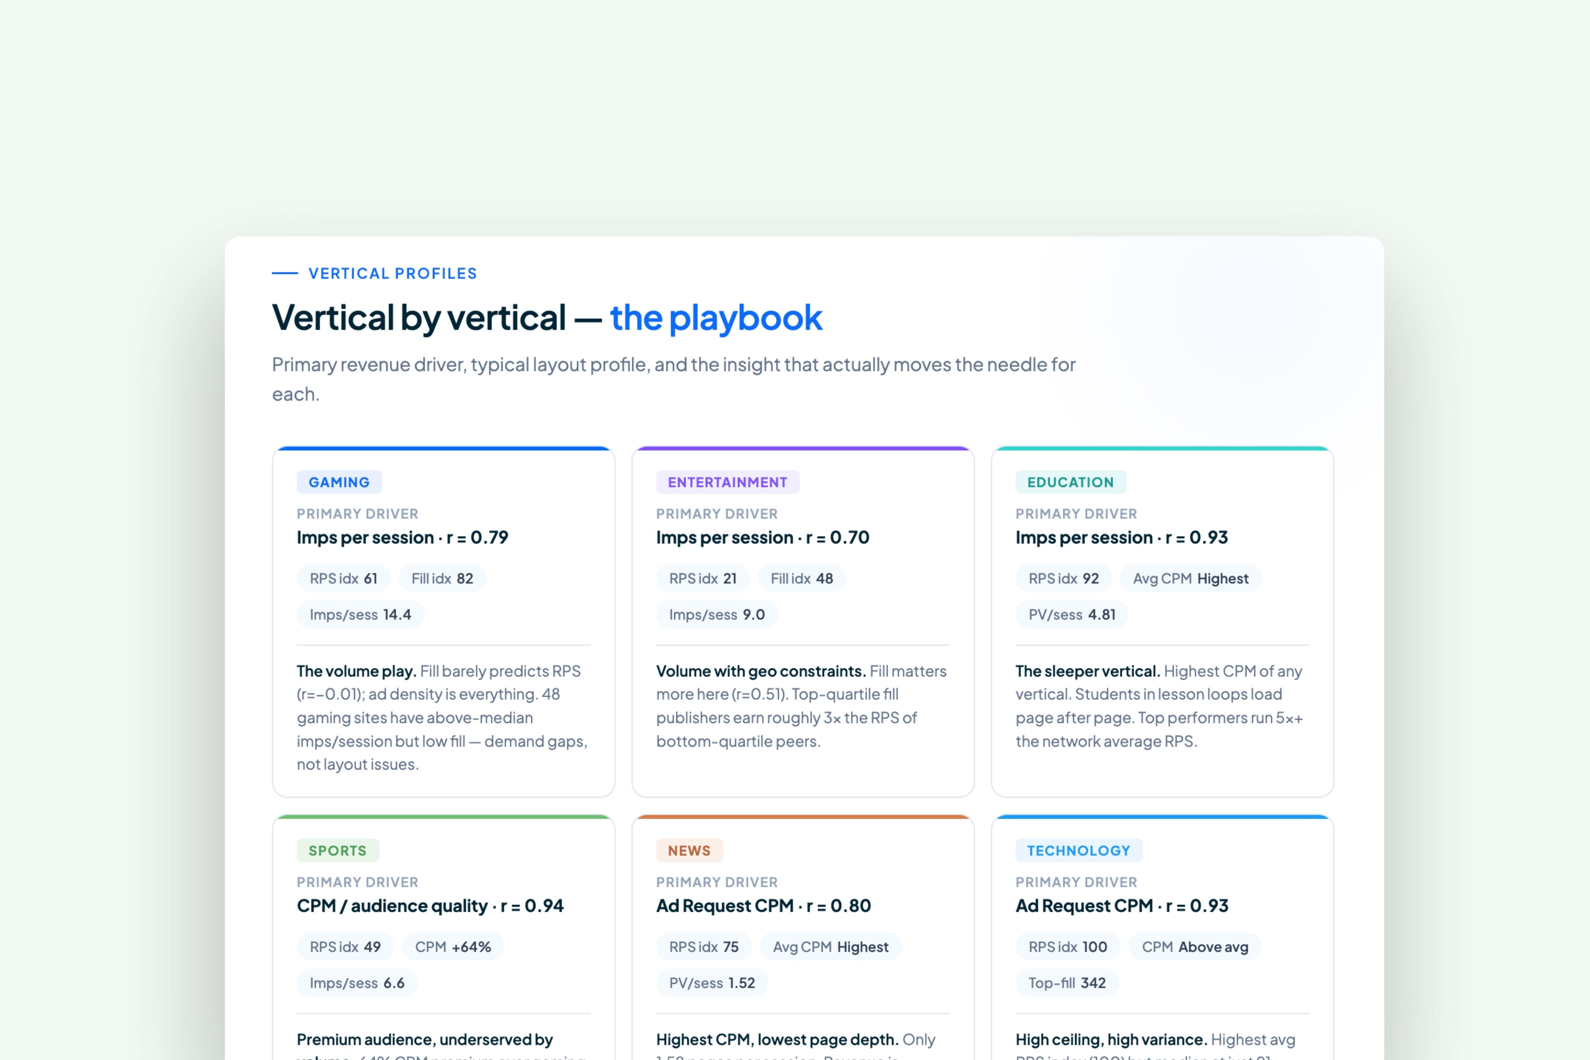Click the 'RPS idx 100' chip
Viewport: 1590px width, 1060px height.
[1068, 947]
